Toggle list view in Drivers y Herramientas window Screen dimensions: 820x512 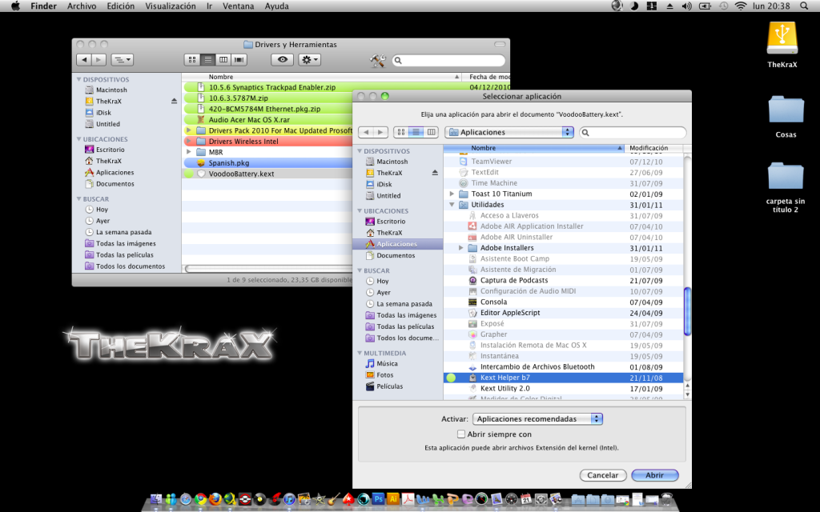pos(207,59)
